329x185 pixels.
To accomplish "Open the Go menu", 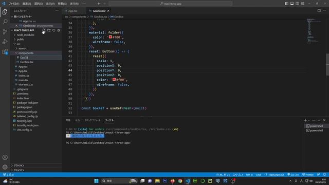I will click(x=62, y=4).
